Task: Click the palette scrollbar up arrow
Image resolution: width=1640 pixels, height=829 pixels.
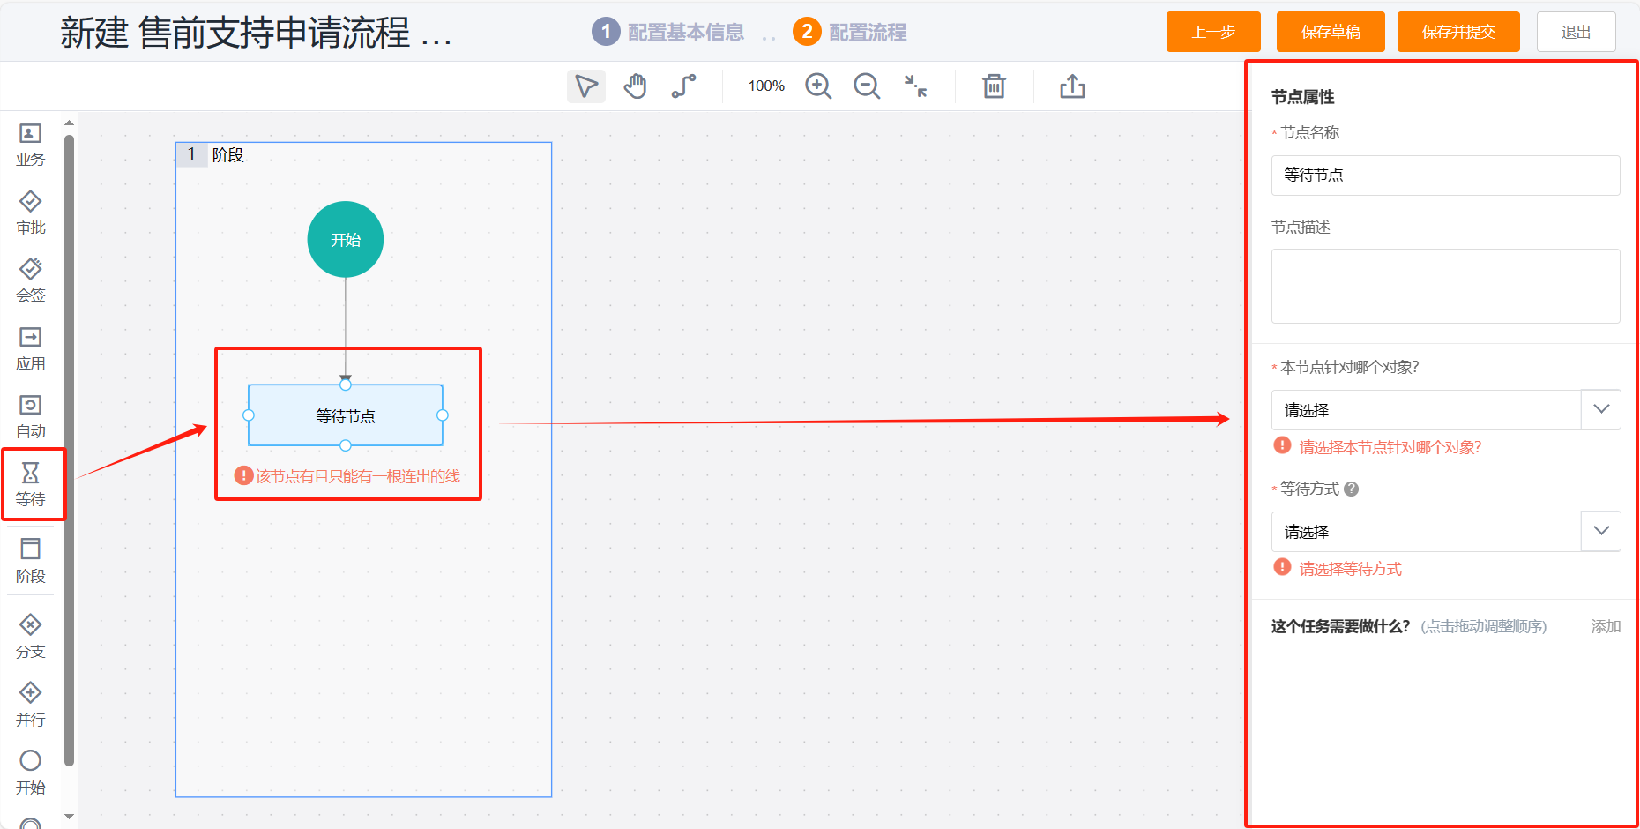Action: pos(69,123)
